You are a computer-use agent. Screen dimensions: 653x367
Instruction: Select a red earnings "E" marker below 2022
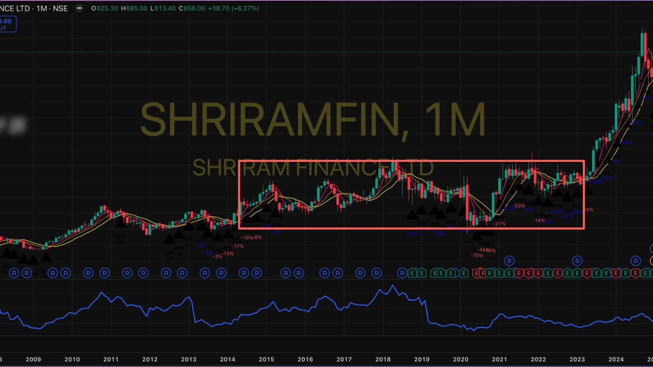[539, 273]
